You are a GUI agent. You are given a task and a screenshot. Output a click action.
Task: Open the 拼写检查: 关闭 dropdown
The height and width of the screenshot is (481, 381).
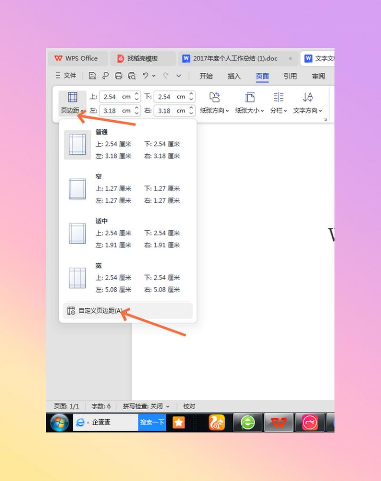pos(146,406)
